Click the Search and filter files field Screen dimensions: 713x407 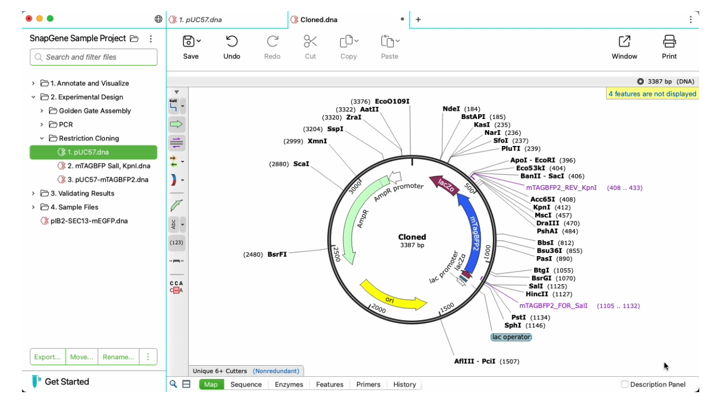coord(94,57)
